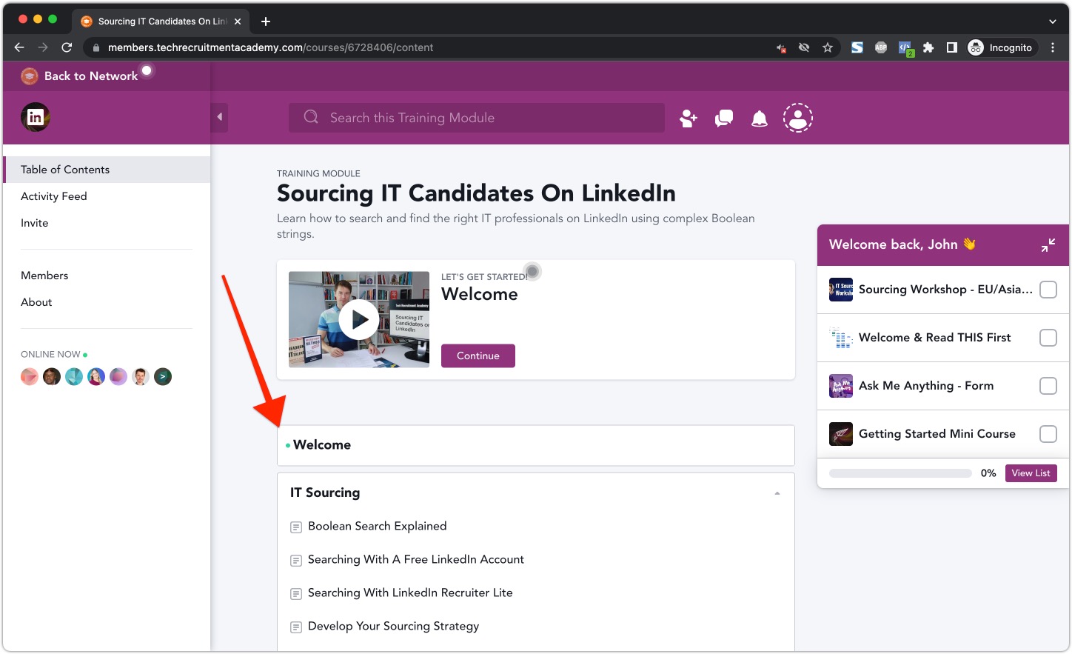Minimize the Welcome back panel

click(x=1048, y=245)
